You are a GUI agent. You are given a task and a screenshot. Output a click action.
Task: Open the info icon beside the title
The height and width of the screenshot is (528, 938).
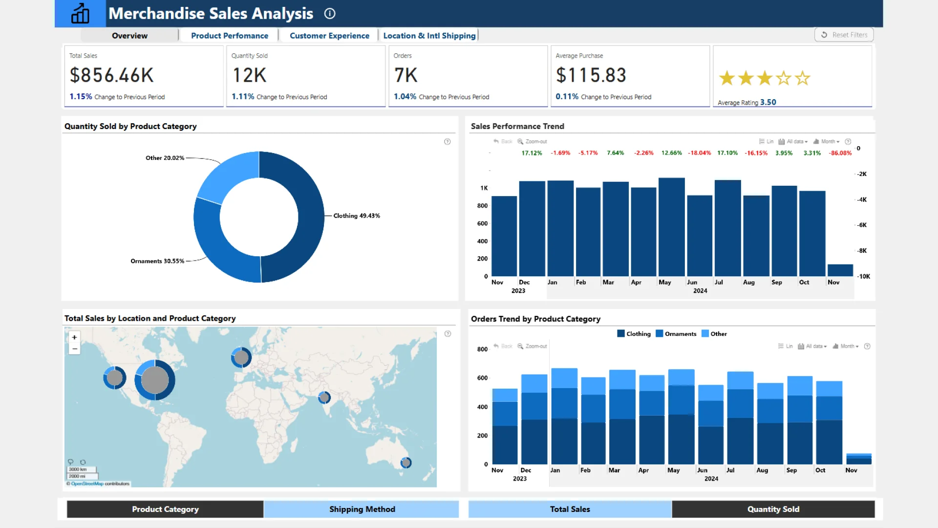(x=330, y=14)
